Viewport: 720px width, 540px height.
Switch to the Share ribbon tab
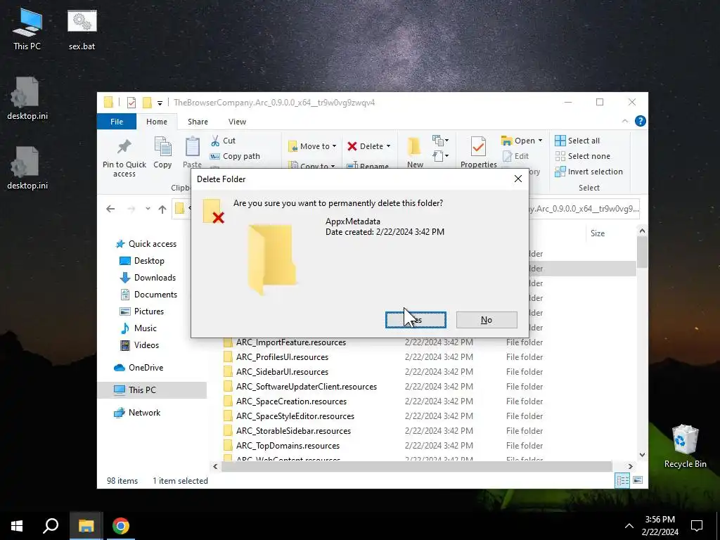pyautogui.click(x=198, y=122)
